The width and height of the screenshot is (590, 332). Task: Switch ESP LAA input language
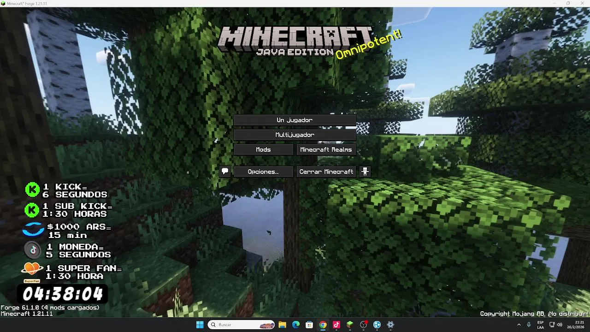tap(540, 325)
